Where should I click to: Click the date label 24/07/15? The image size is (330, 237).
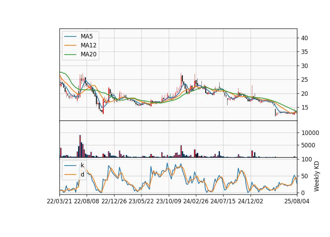[x=223, y=201]
